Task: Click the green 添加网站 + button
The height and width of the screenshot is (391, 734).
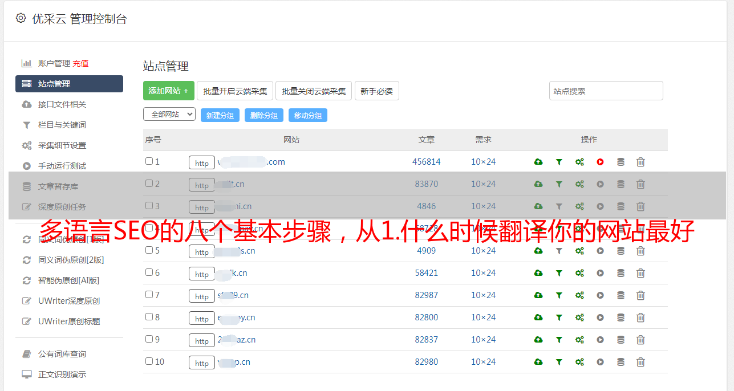Action: click(169, 91)
